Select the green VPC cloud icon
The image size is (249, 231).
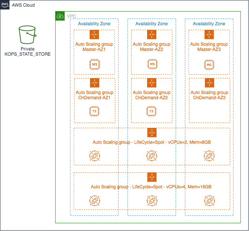tap(60, 16)
